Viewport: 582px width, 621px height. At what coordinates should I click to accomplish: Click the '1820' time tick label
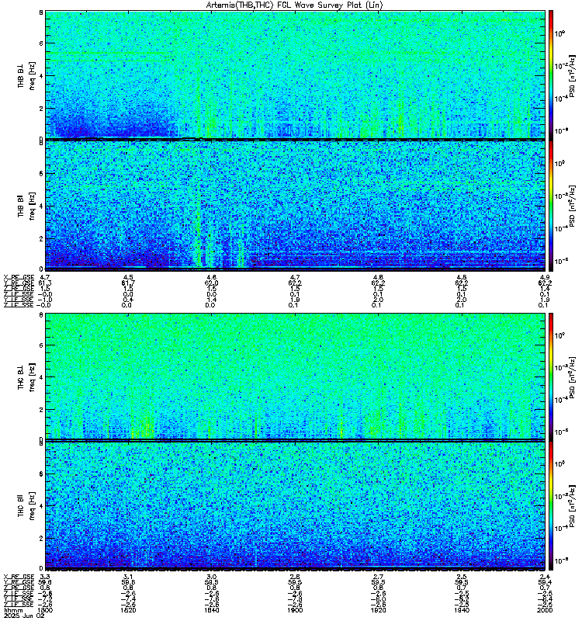[x=128, y=610]
